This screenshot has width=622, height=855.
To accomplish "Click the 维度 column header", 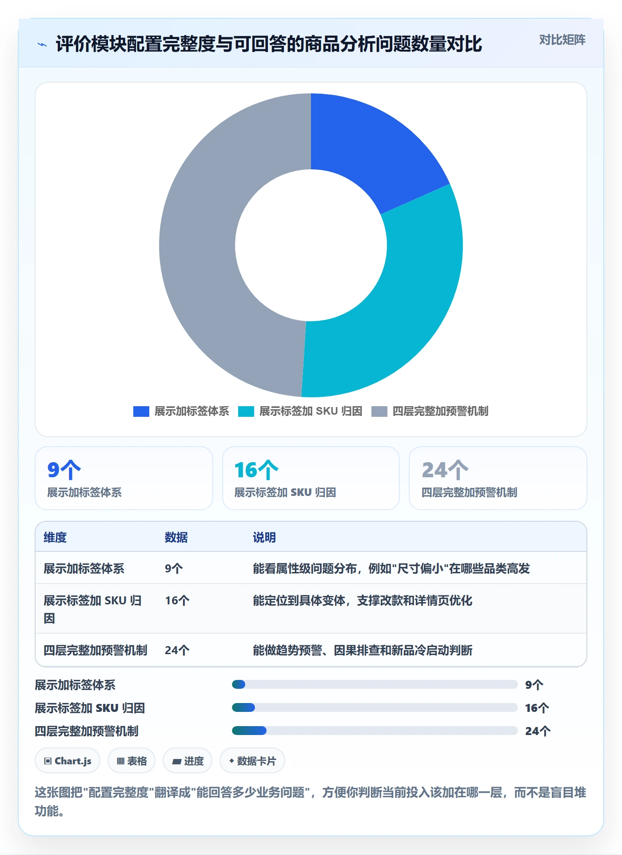I will (55, 537).
